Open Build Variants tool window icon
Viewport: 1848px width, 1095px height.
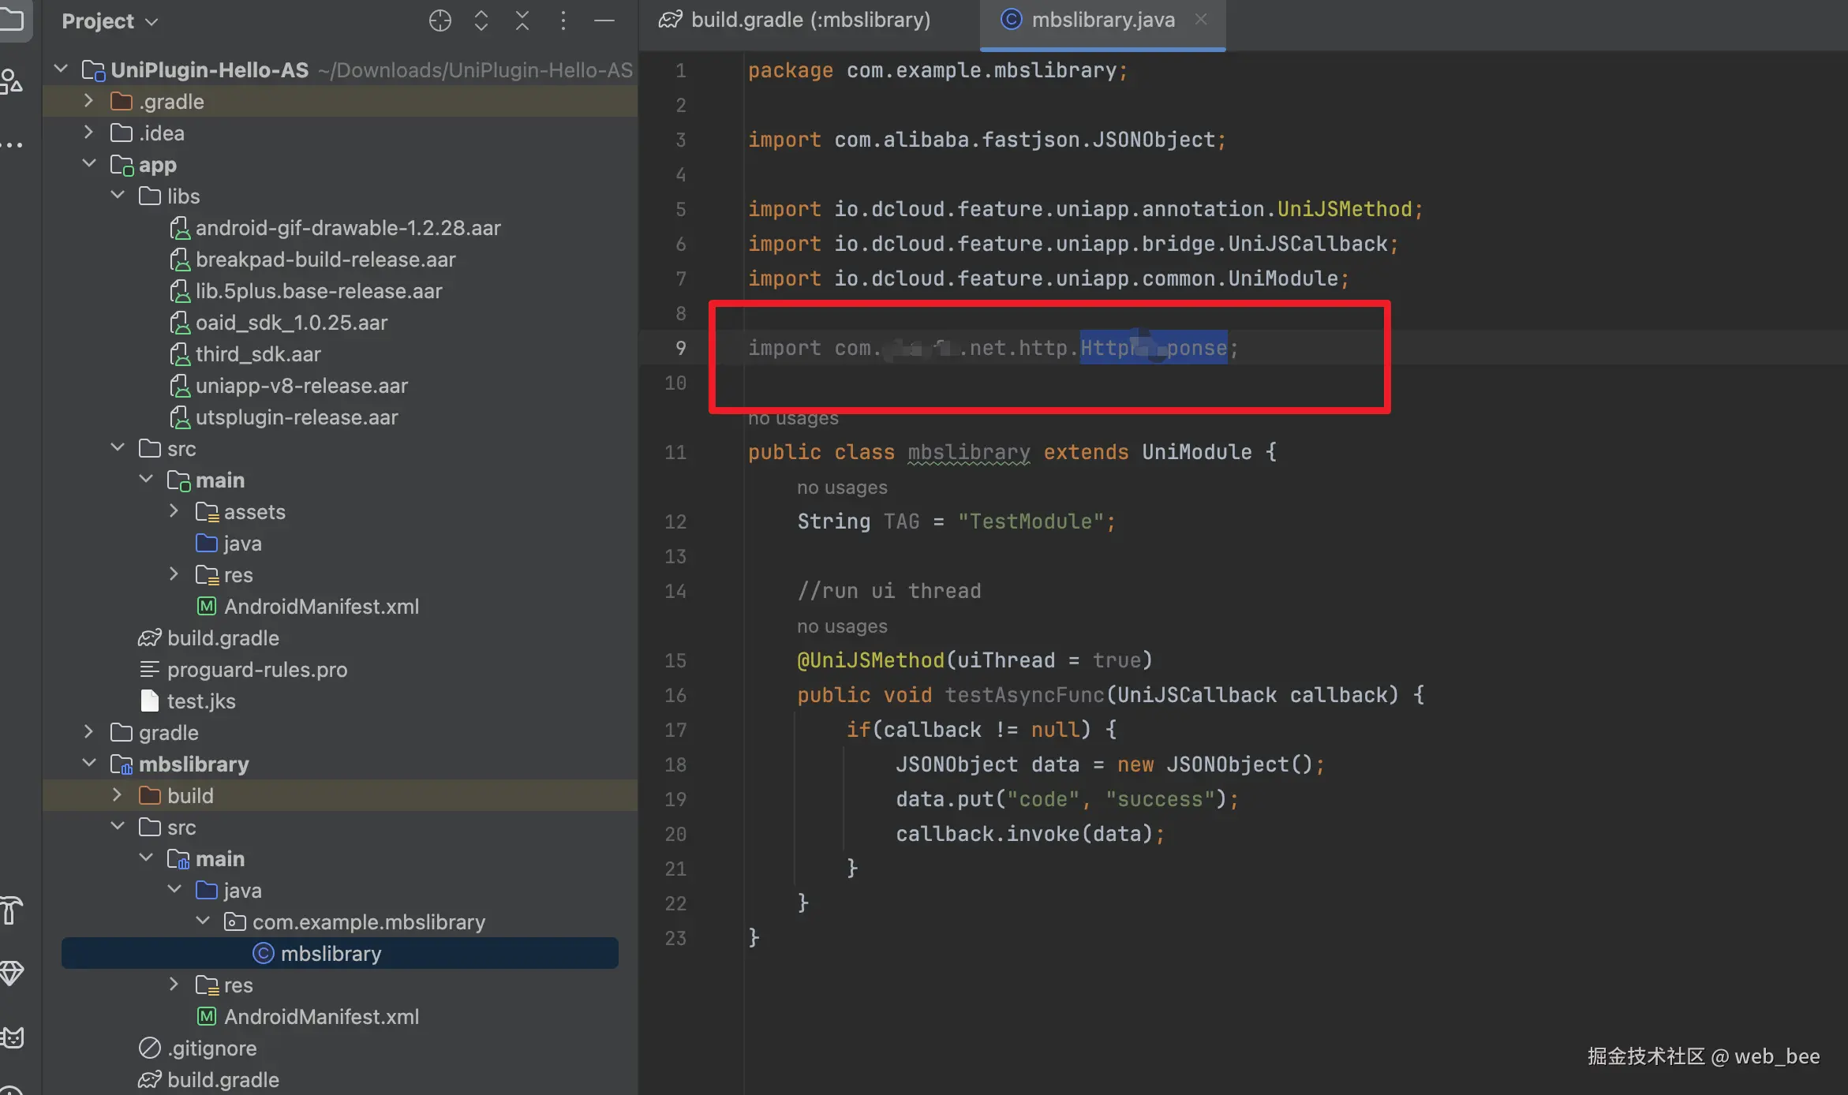[12, 910]
